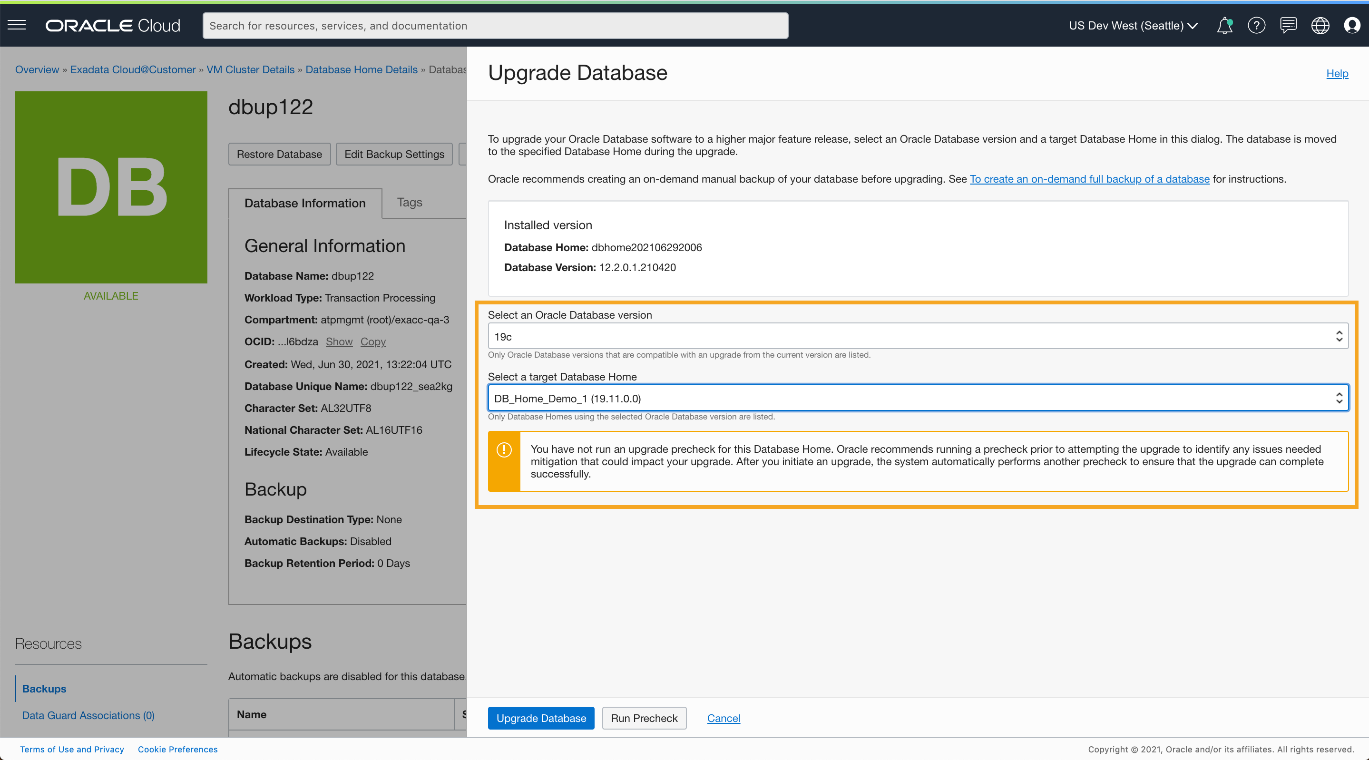The image size is (1369, 760).
Task: Expand the US Dev West region selector
Action: coord(1133,26)
